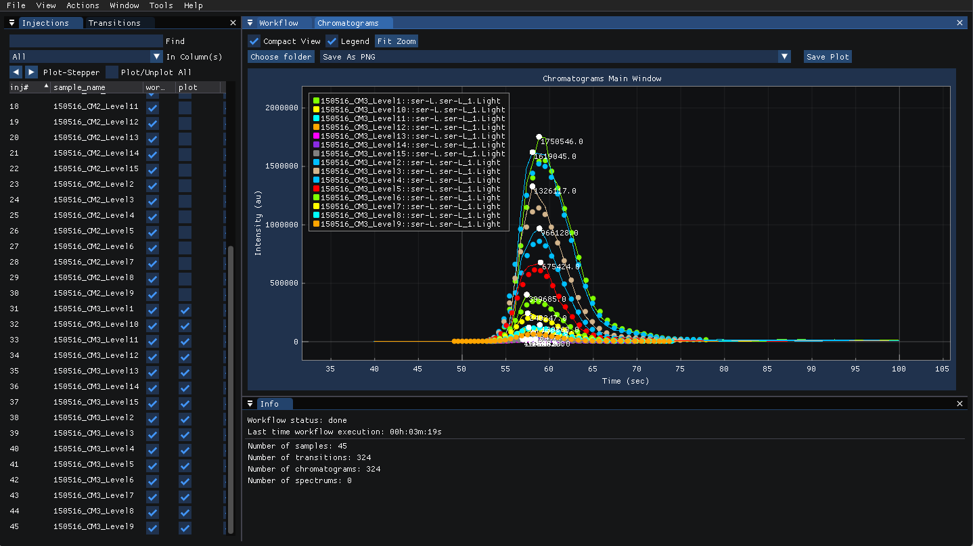Step to previous plot with left arrow
Viewport: 973px width, 546px height.
(16, 72)
